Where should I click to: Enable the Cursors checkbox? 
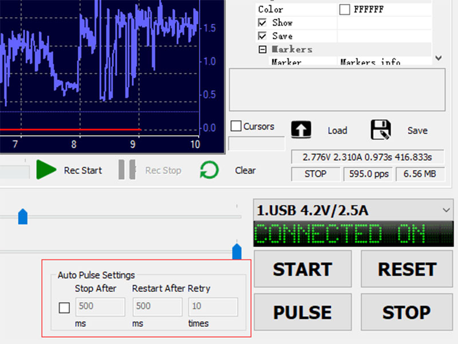[x=236, y=126]
